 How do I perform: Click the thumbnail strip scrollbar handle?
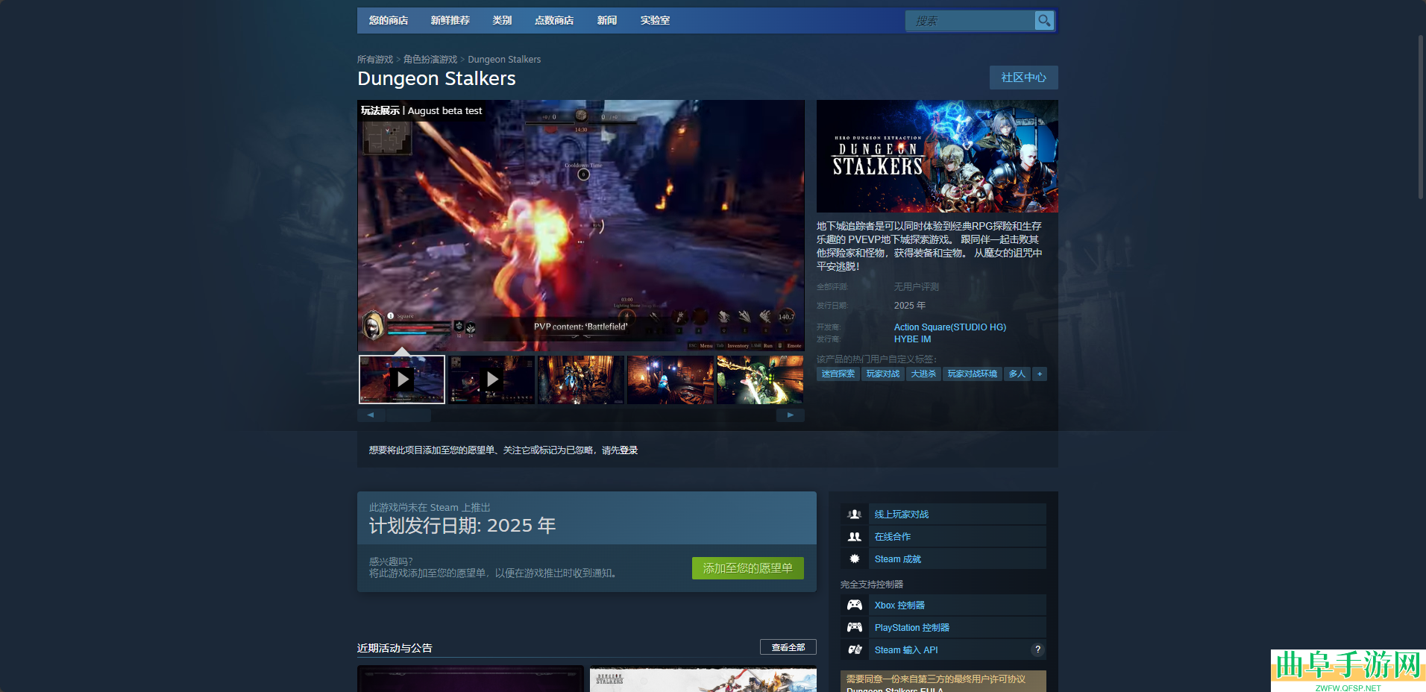[x=409, y=415]
